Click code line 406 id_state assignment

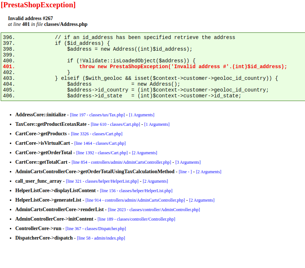tap(154, 96)
